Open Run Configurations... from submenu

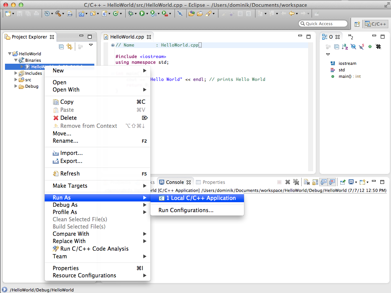click(197, 210)
